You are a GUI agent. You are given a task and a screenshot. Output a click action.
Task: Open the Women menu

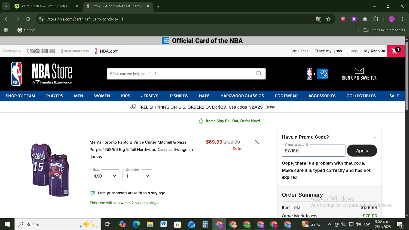click(x=102, y=96)
